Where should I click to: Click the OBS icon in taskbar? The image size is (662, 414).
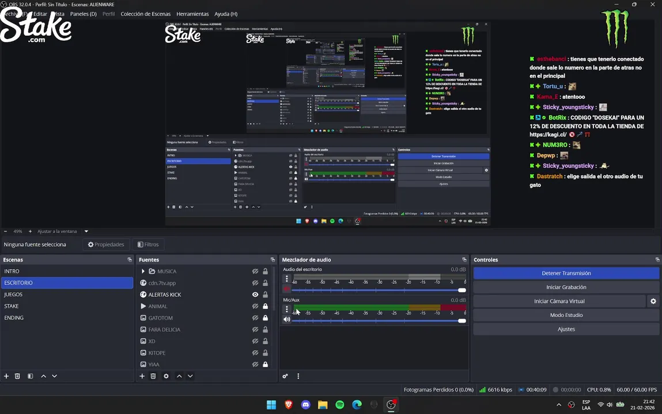tap(391, 405)
